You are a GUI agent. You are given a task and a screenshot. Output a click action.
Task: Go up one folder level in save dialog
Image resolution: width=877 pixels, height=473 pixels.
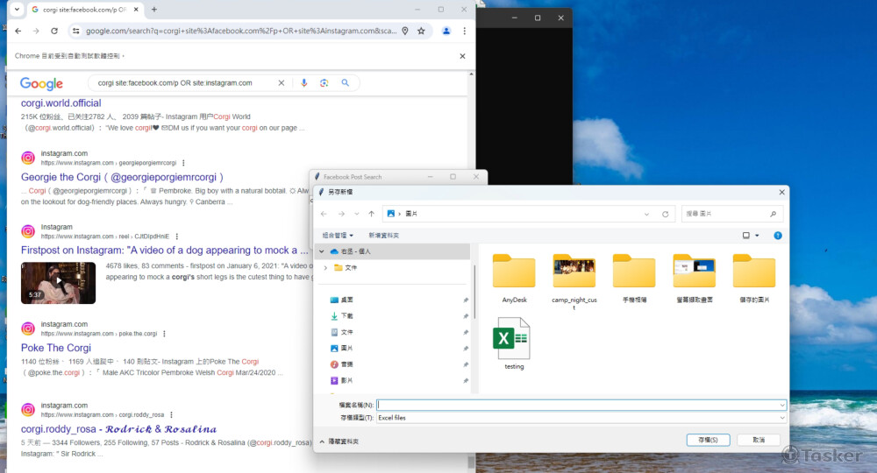point(371,214)
